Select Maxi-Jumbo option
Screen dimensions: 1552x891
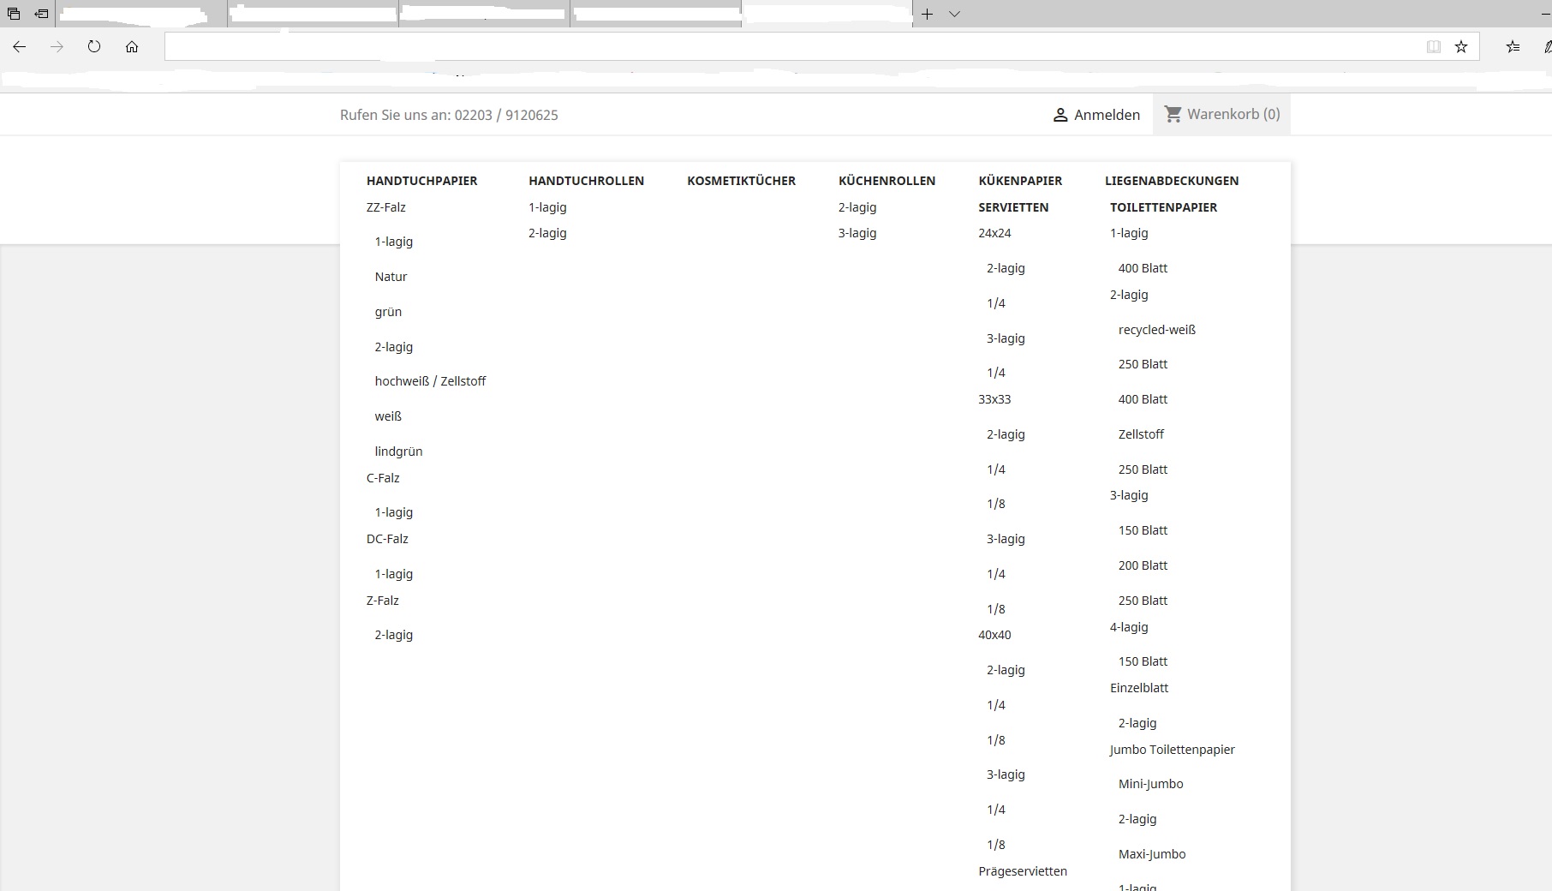(x=1152, y=854)
